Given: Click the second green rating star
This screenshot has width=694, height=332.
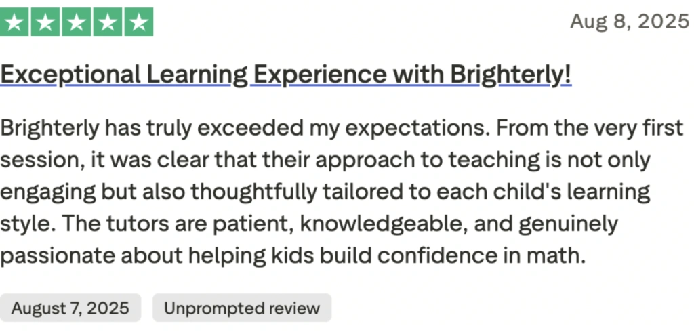Looking at the screenshot, I should pos(46,22).
